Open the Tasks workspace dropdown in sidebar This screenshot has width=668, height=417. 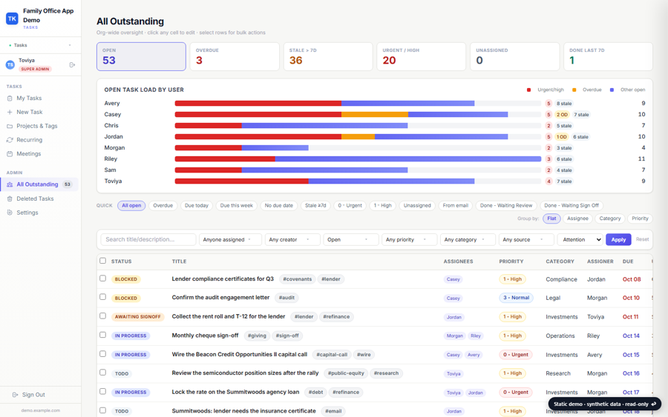pos(41,45)
